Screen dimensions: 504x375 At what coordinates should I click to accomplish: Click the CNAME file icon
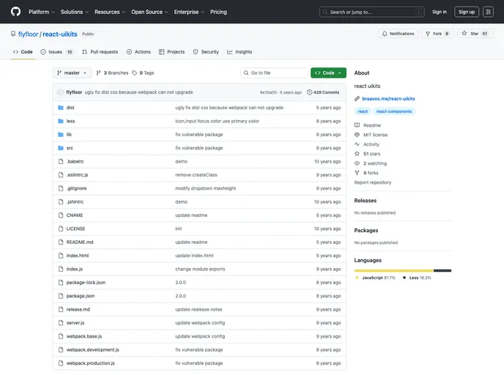pos(60,215)
